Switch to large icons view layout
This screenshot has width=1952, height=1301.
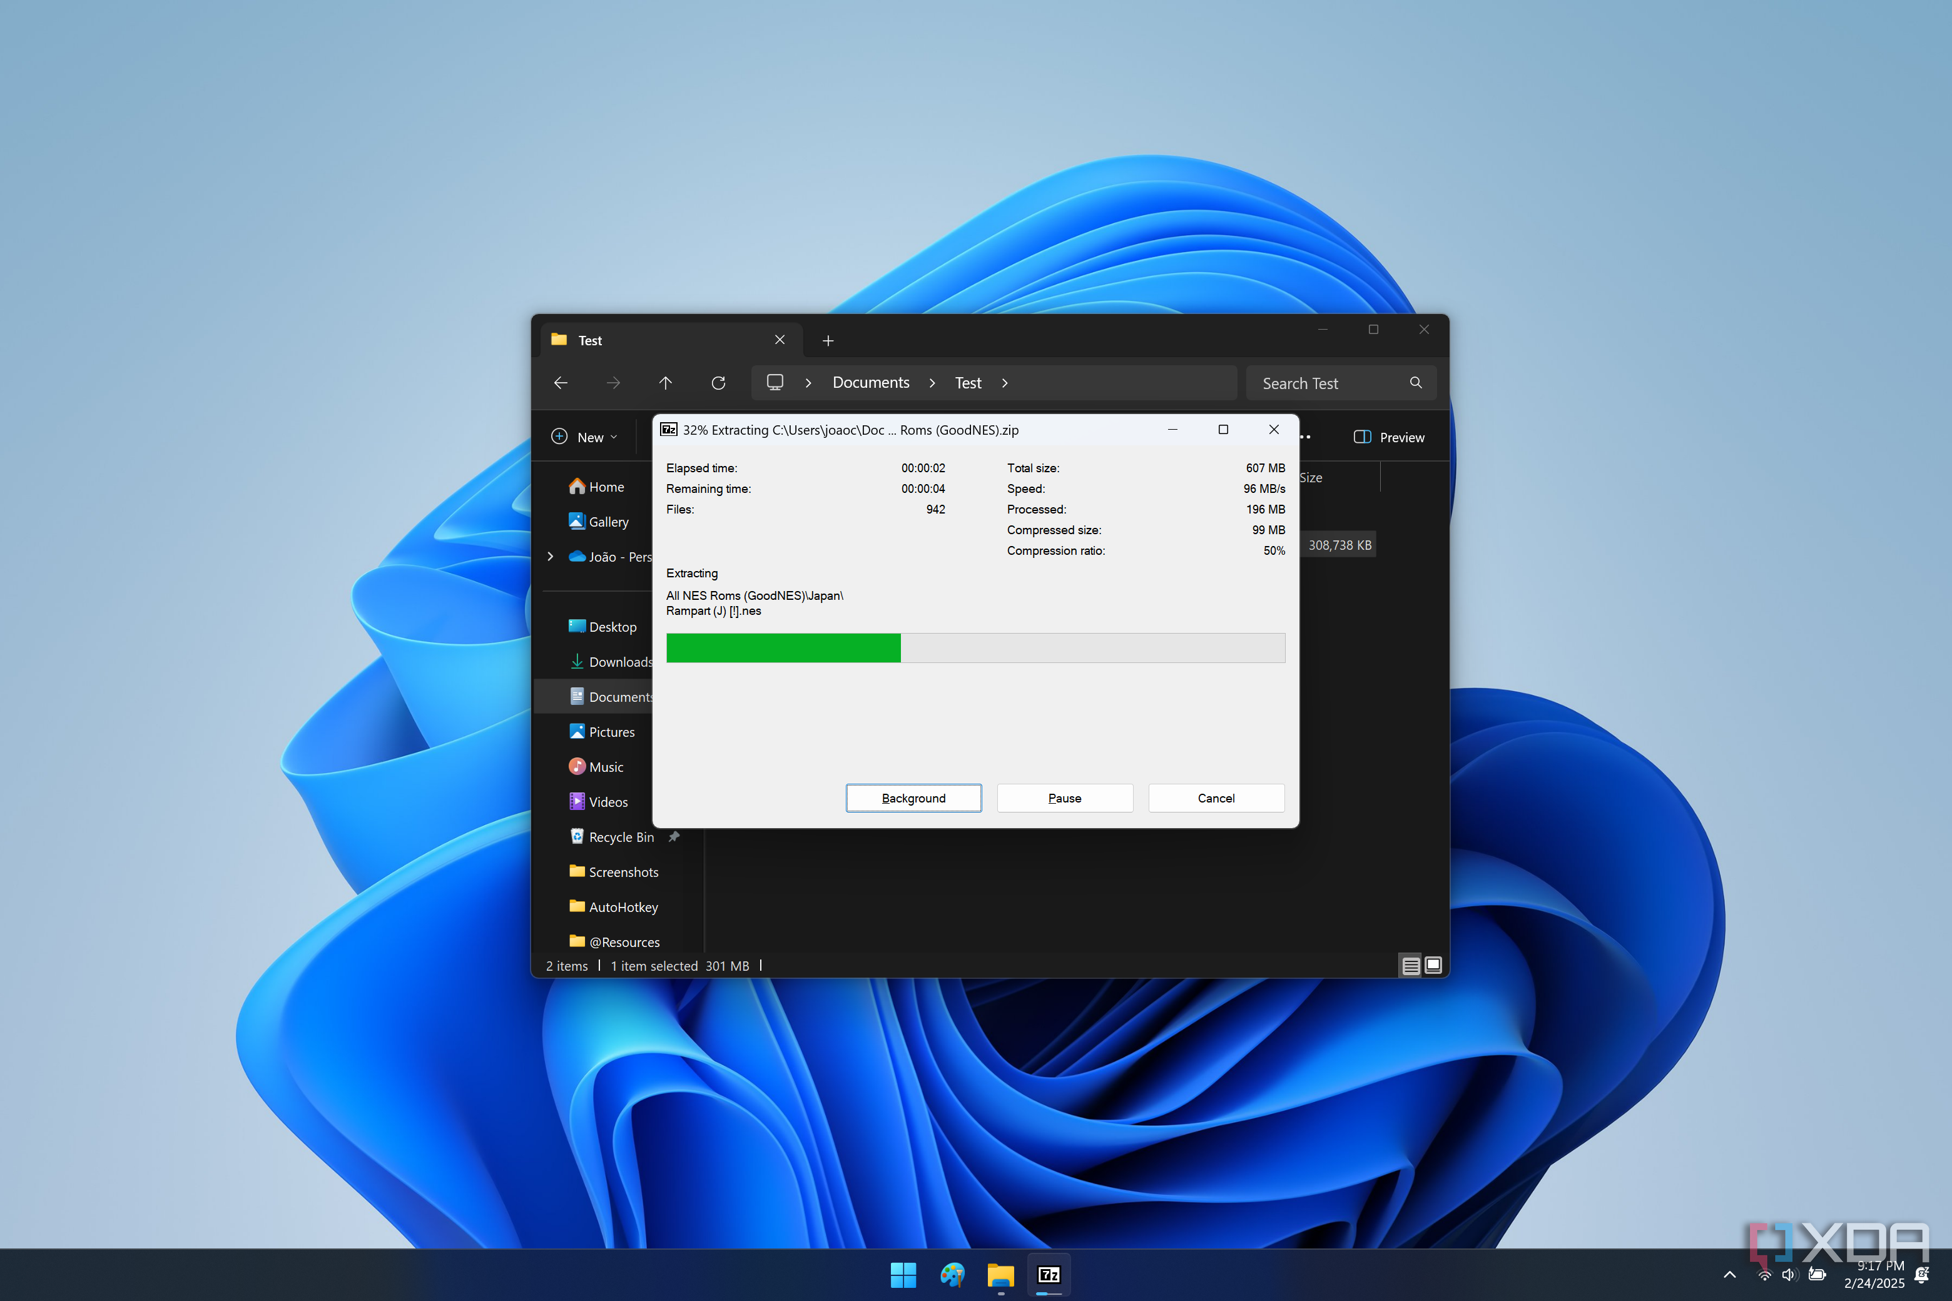1433,965
